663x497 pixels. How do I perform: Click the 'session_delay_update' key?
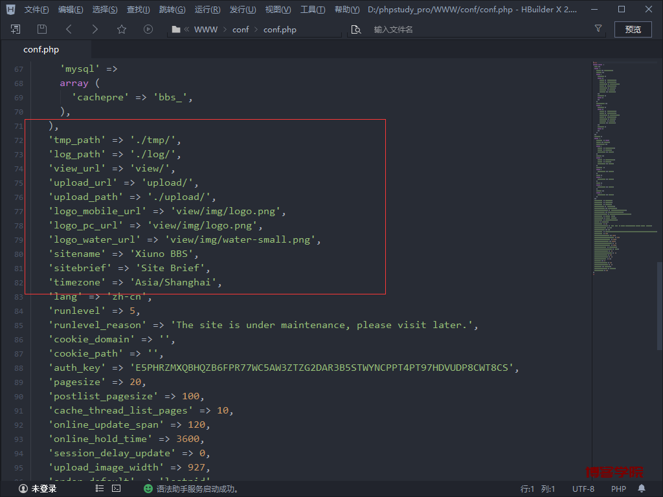[x=112, y=453]
